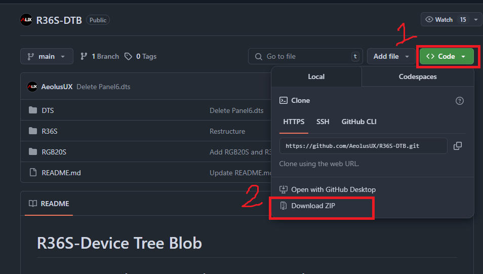
Task: Open the Restructure commit message
Action: [x=227, y=131]
